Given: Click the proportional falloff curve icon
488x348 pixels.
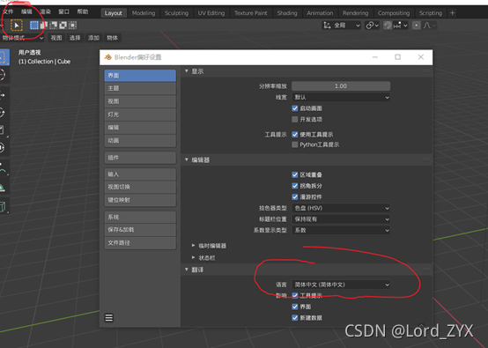Looking at the screenshot, I should pos(427,26).
